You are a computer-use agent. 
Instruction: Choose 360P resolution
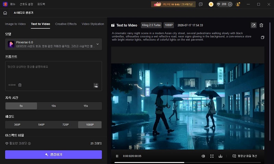tap(17, 125)
